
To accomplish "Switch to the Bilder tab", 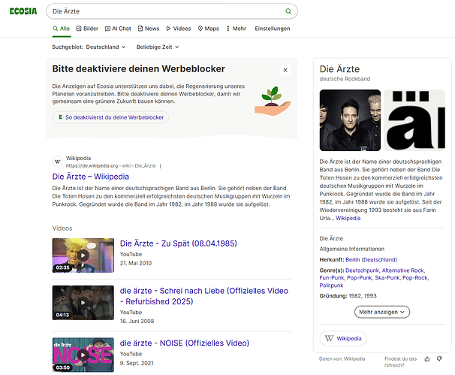I will [87, 29].
